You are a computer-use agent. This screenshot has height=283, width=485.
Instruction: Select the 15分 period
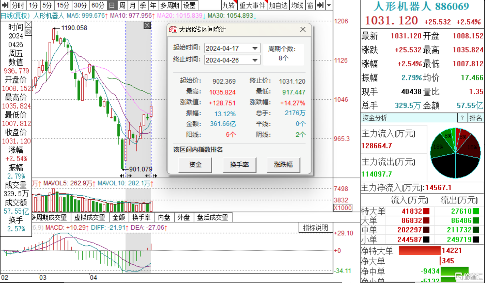(x=63, y=5)
